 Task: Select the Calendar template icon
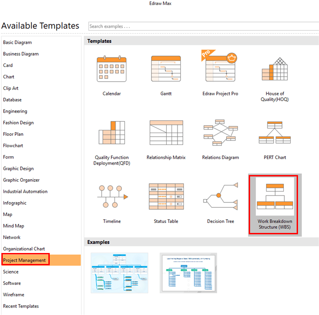tap(111, 68)
